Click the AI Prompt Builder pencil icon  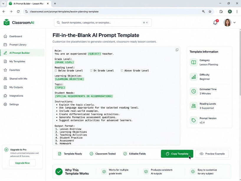[5, 53]
